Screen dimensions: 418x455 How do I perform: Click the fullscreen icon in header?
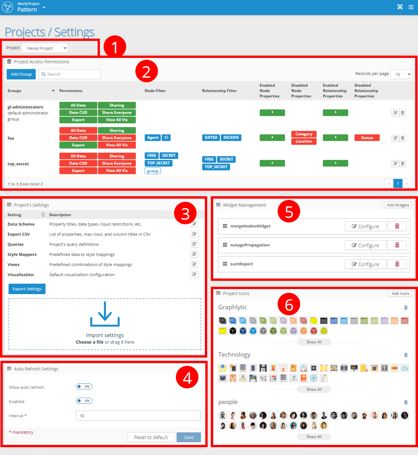click(x=400, y=7)
